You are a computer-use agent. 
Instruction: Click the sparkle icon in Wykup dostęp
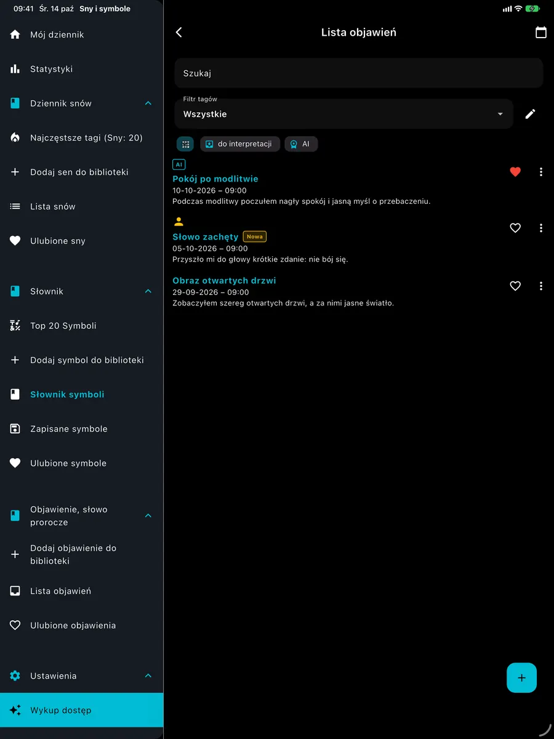click(x=15, y=710)
